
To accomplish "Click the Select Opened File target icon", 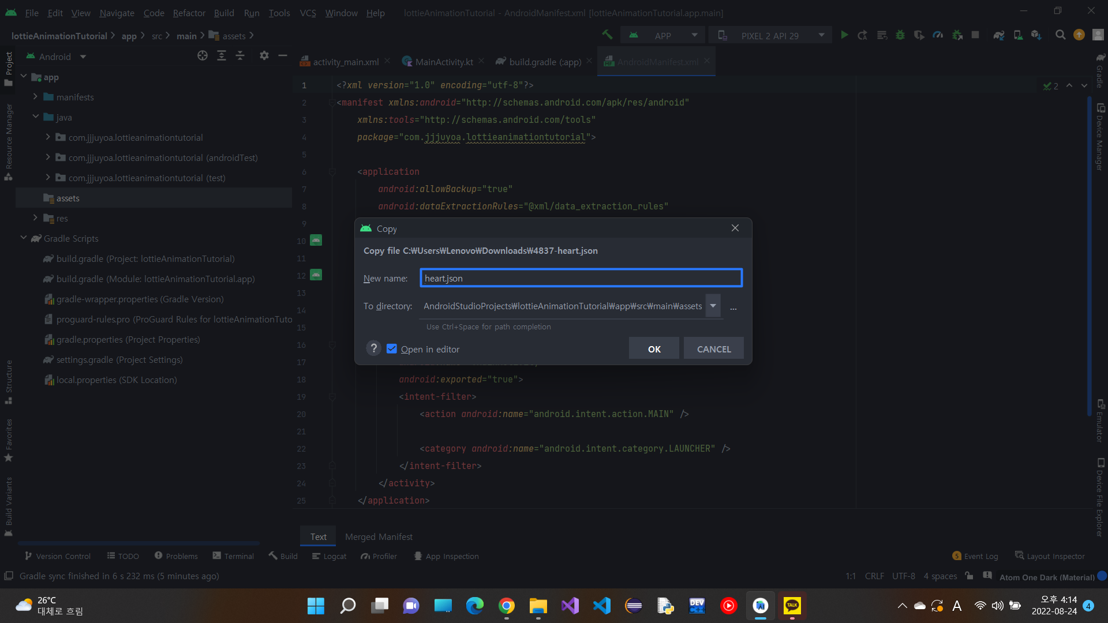I will [x=202, y=56].
